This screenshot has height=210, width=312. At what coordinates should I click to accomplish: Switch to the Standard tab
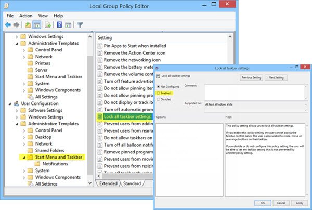132,183
